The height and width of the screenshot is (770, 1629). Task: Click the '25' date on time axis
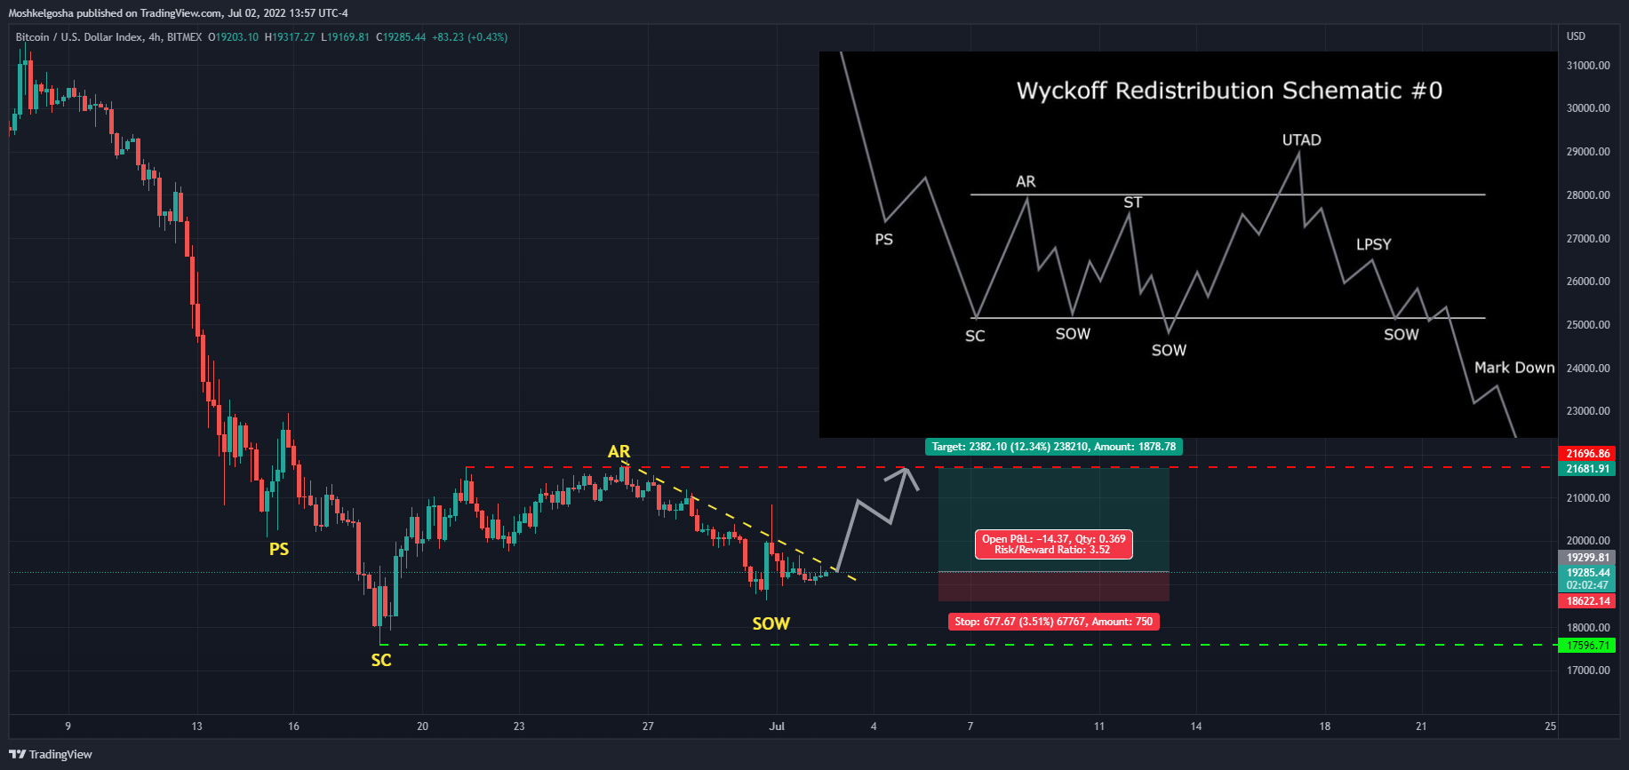tap(1550, 726)
